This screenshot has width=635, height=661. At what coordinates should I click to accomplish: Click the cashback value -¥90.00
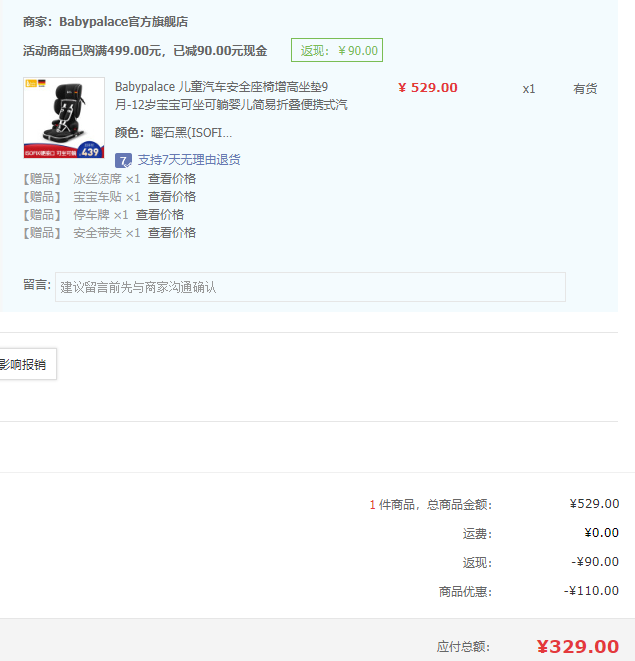click(x=595, y=562)
